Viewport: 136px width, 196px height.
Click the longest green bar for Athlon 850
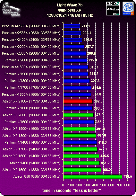point(93,177)
